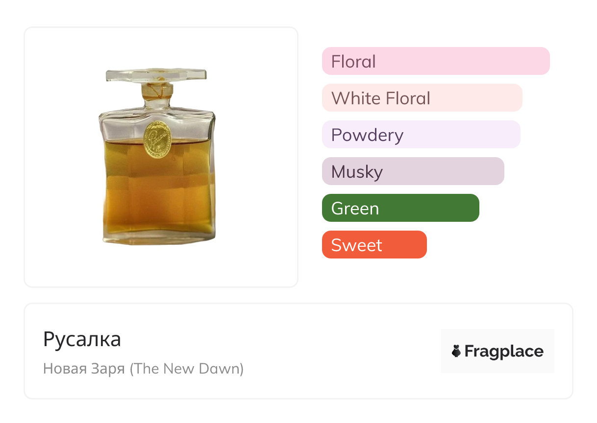The width and height of the screenshot is (597, 423).
Task: Select the Floral accord bar
Action: pyautogui.click(x=435, y=61)
